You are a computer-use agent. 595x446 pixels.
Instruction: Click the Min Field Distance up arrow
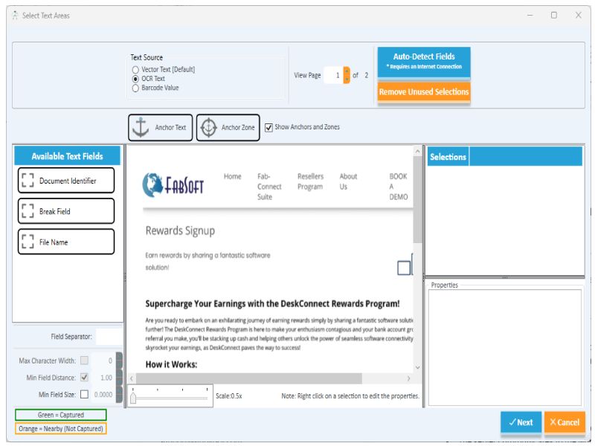(x=119, y=374)
